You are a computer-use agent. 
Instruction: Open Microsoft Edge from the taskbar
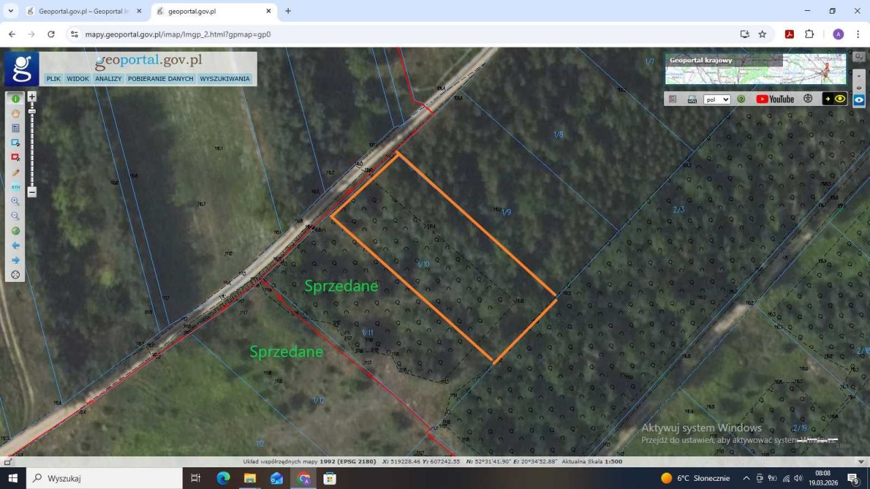223,478
